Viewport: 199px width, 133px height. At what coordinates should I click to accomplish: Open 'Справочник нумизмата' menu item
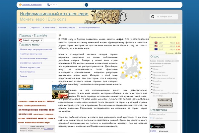pyautogui.click(x=31, y=63)
